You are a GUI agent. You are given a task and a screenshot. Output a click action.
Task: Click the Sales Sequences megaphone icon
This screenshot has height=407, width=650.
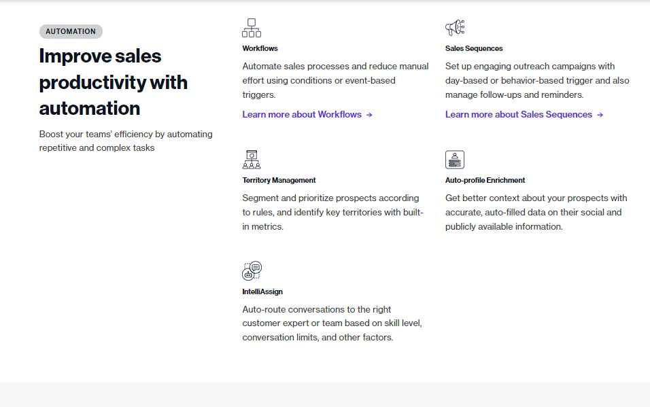click(455, 28)
